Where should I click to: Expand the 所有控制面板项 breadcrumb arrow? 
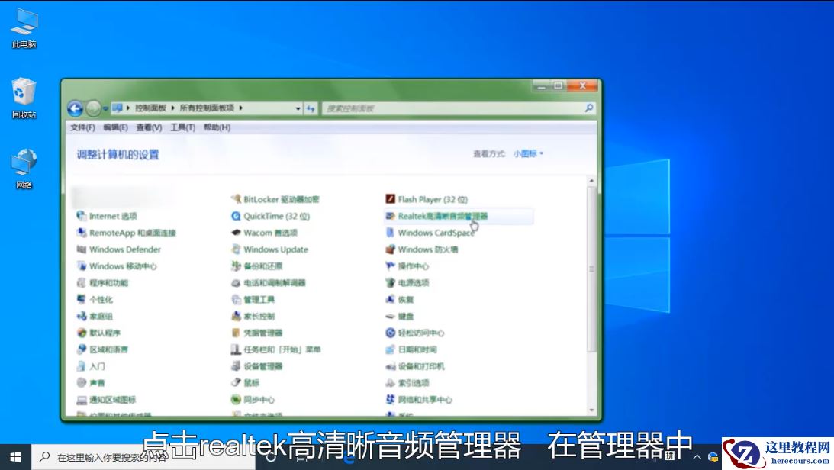241,108
